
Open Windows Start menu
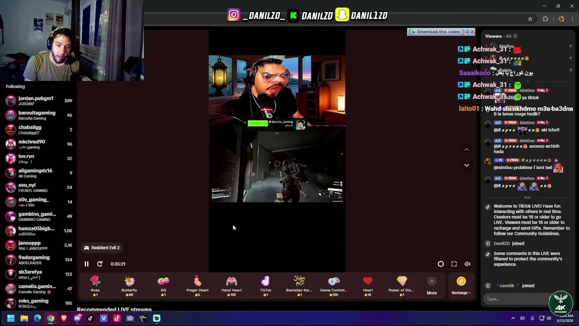pyautogui.click(x=10, y=318)
